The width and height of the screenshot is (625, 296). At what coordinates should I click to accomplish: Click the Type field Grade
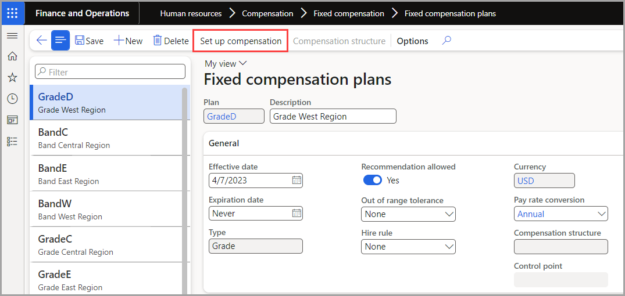(255, 246)
